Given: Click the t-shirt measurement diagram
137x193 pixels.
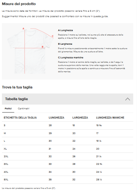Looking at the screenshot, I should coord(30,51).
